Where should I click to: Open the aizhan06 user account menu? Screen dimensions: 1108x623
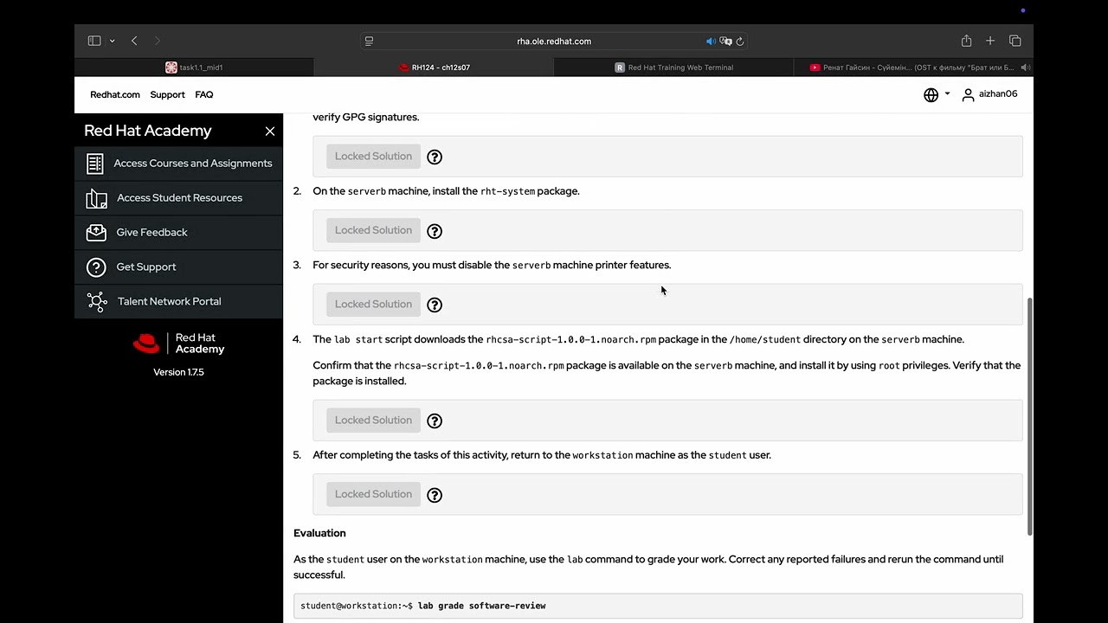coord(989,94)
